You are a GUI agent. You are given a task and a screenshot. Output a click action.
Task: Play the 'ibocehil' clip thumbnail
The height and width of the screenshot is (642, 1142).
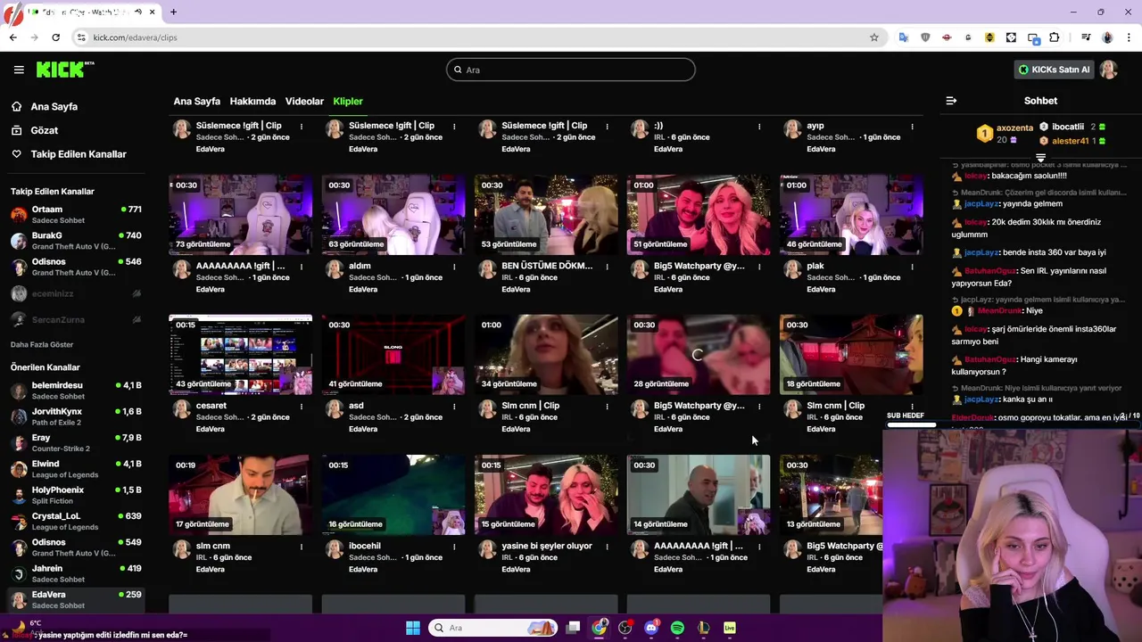tap(393, 495)
